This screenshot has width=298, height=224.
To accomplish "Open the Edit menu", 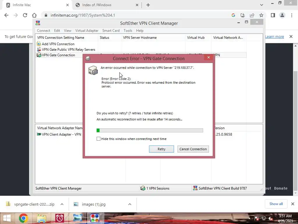I will [57, 30].
